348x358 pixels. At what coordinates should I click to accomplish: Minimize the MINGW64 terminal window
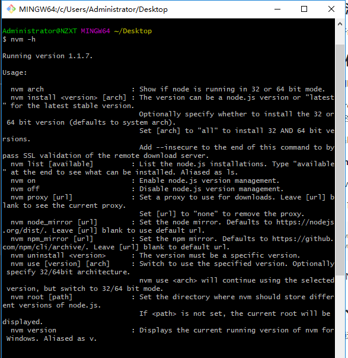[x=277, y=9]
